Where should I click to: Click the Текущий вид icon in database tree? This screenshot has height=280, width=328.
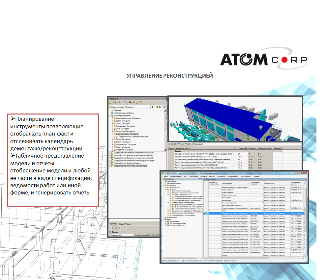pyautogui.click(x=166, y=181)
